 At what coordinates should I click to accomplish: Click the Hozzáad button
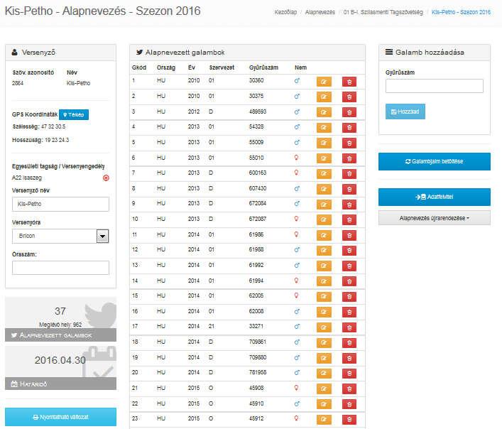(x=405, y=112)
